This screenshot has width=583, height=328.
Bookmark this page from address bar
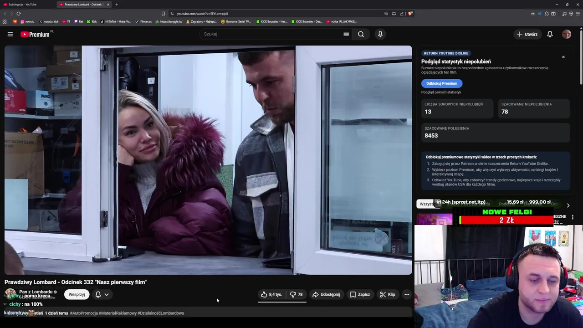tap(163, 14)
